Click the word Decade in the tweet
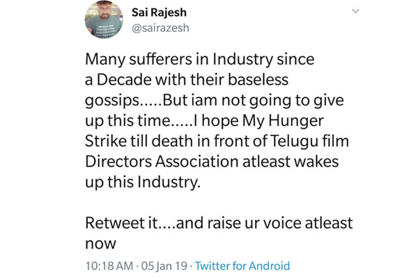Screen dimensions: 418x278 124,79
